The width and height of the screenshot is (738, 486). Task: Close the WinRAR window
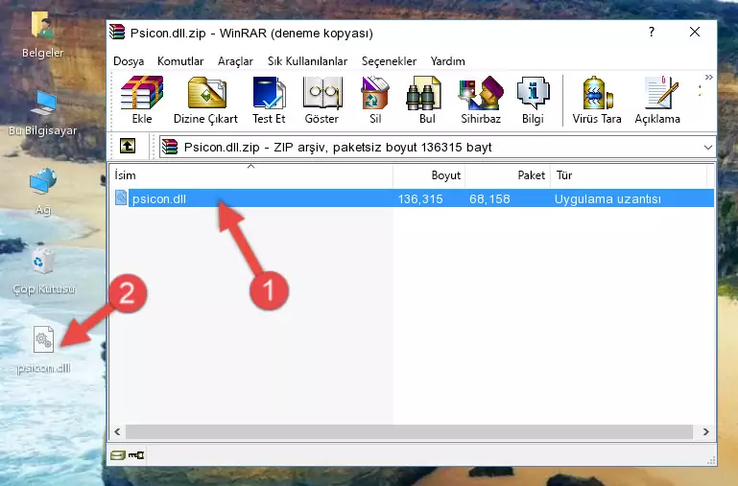click(695, 32)
